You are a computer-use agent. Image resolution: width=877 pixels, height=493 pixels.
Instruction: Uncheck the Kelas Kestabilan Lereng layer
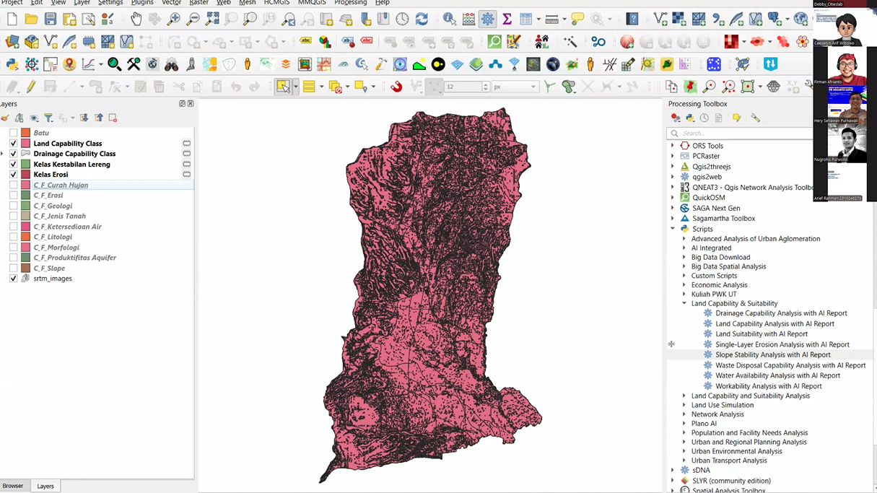coord(13,164)
